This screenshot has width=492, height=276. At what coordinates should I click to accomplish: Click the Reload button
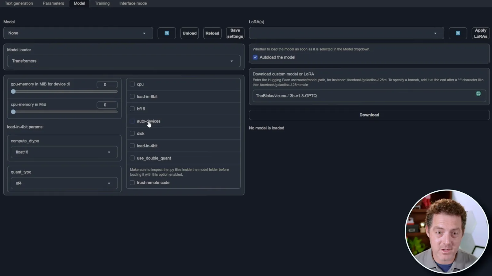click(x=212, y=33)
